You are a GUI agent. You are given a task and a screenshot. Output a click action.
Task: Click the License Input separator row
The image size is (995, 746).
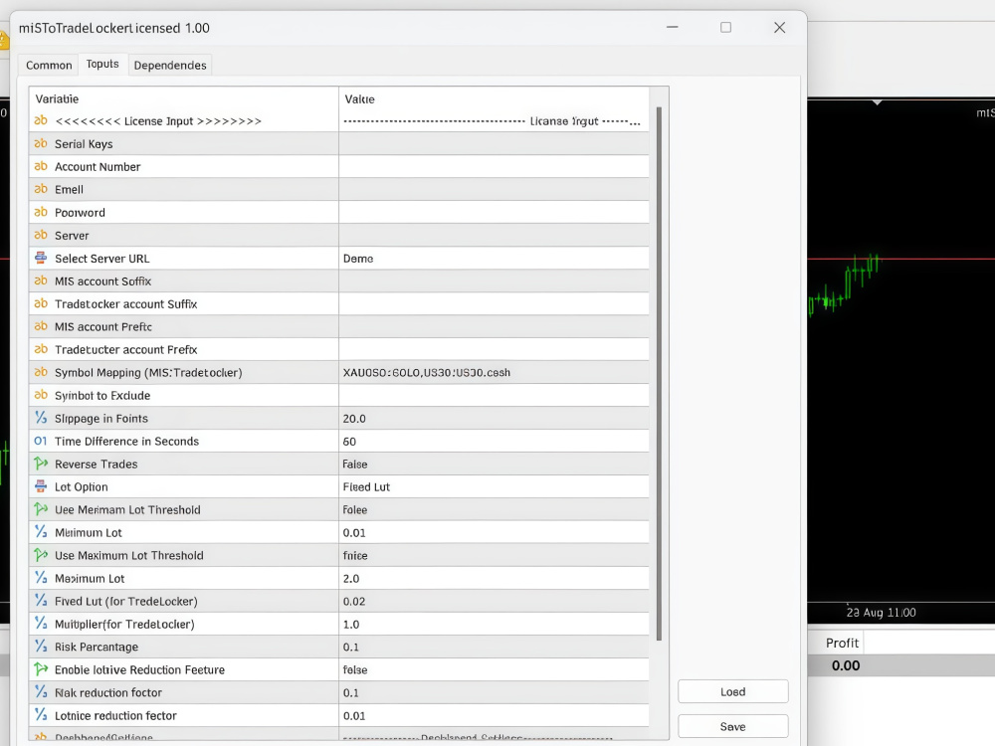pyautogui.click(x=339, y=120)
